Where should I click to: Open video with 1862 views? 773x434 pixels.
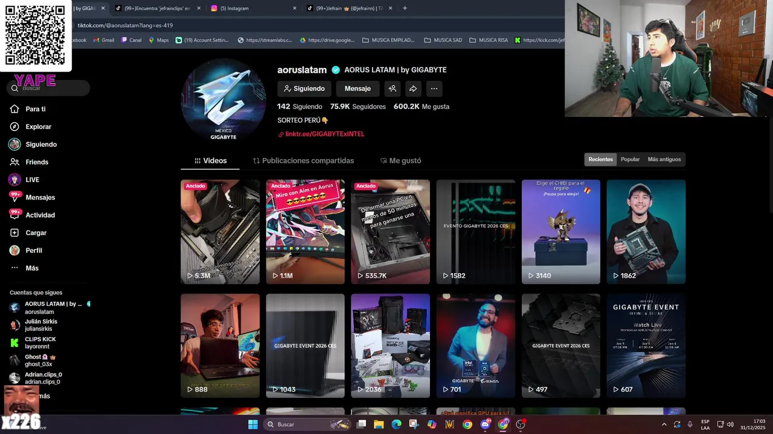click(x=646, y=232)
